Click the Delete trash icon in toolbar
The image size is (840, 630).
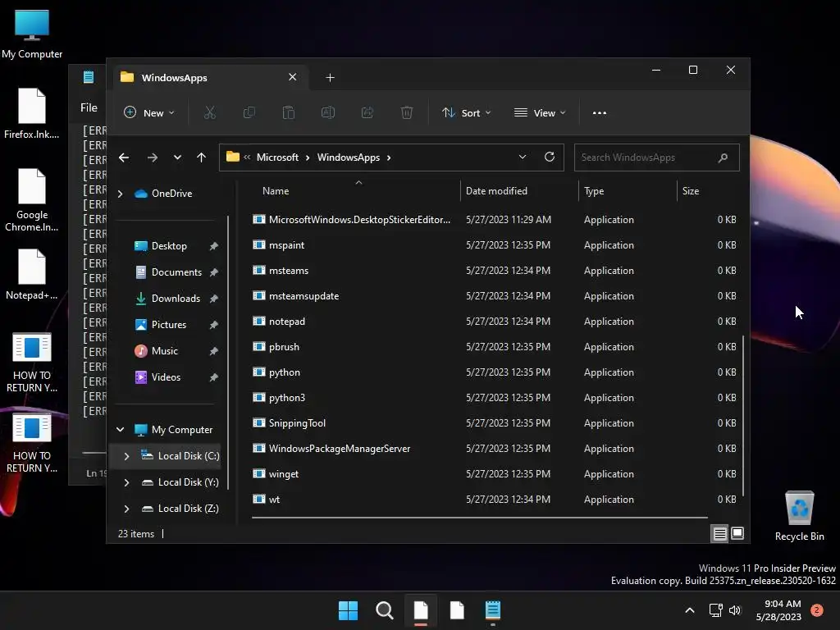coord(407,112)
